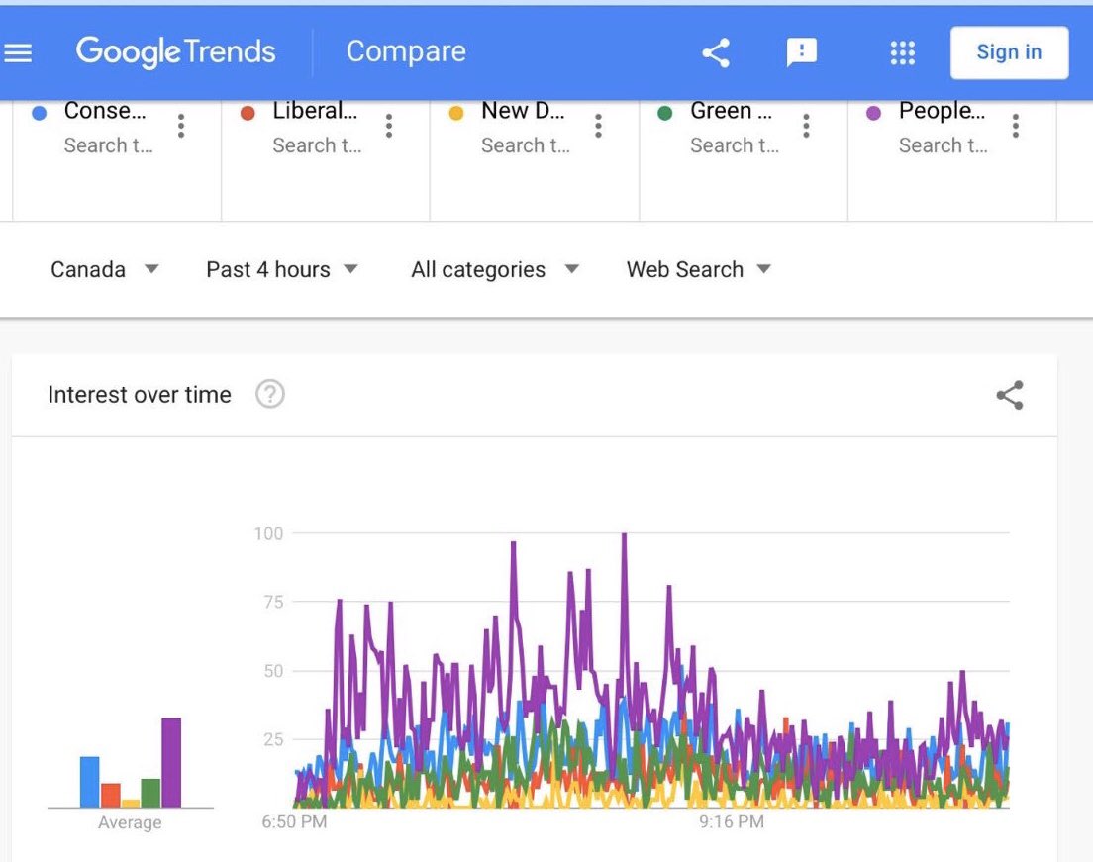The width and height of the screenshot is (1093, 862).
Task: Click the 100 y-axis label
Action: (x=268, y=533)
